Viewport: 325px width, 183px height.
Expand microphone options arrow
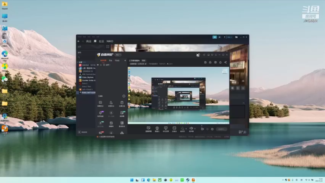click(186, 129)
